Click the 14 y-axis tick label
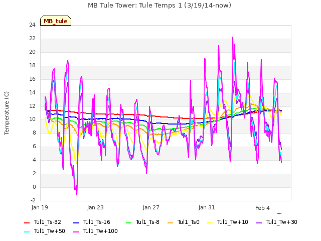This screenshot has width=321, height=241. pyautogui.click(x=32, y=92)
